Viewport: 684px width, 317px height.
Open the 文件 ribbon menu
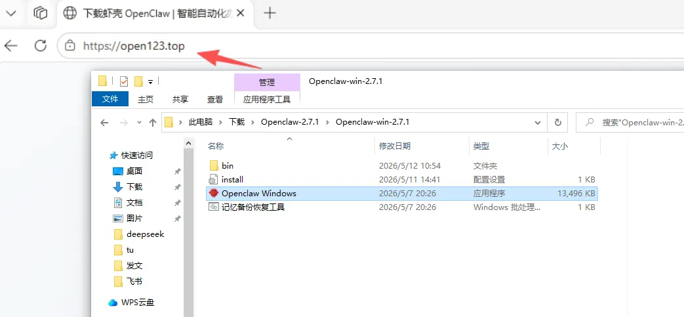pos(110,99)
